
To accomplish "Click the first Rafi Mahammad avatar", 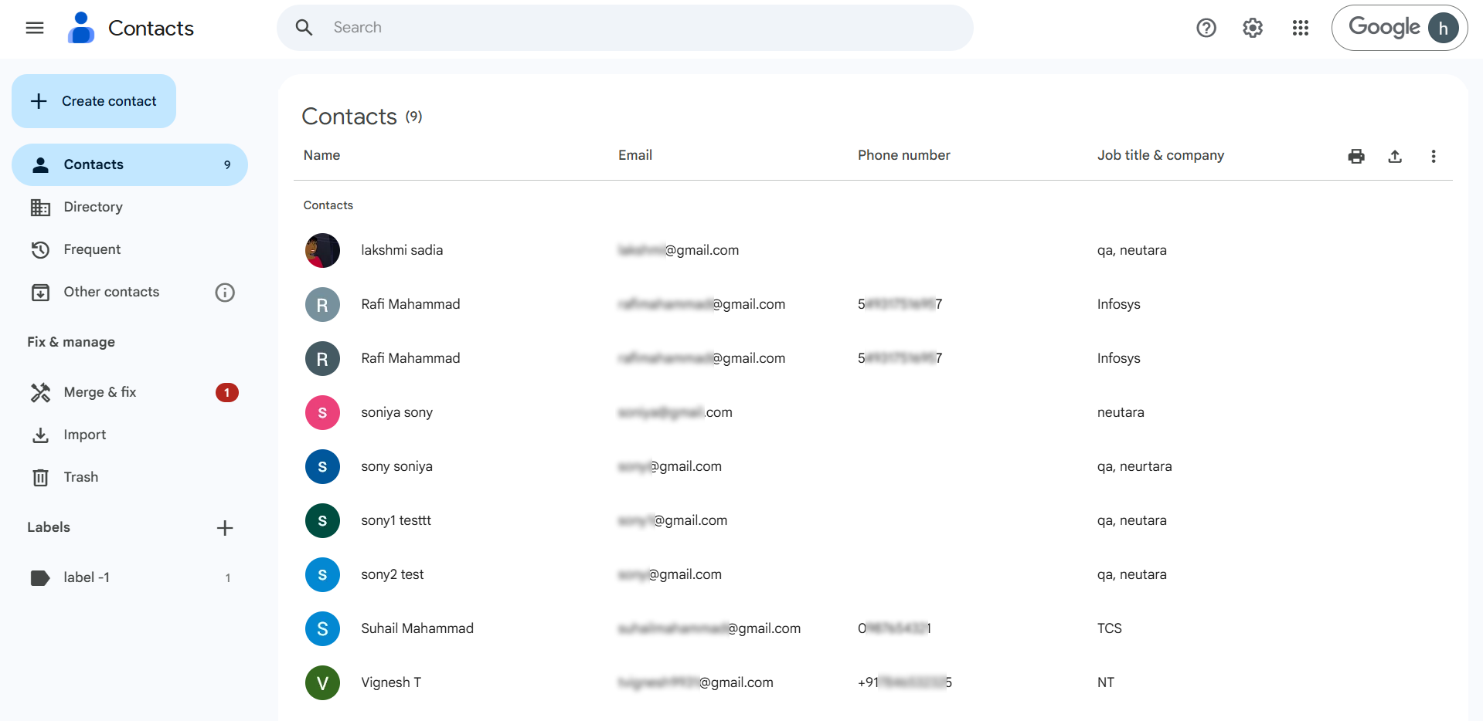I will point(322,304).
